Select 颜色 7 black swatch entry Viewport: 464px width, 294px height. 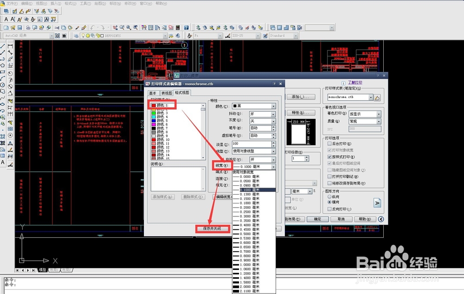click(160, 128)
